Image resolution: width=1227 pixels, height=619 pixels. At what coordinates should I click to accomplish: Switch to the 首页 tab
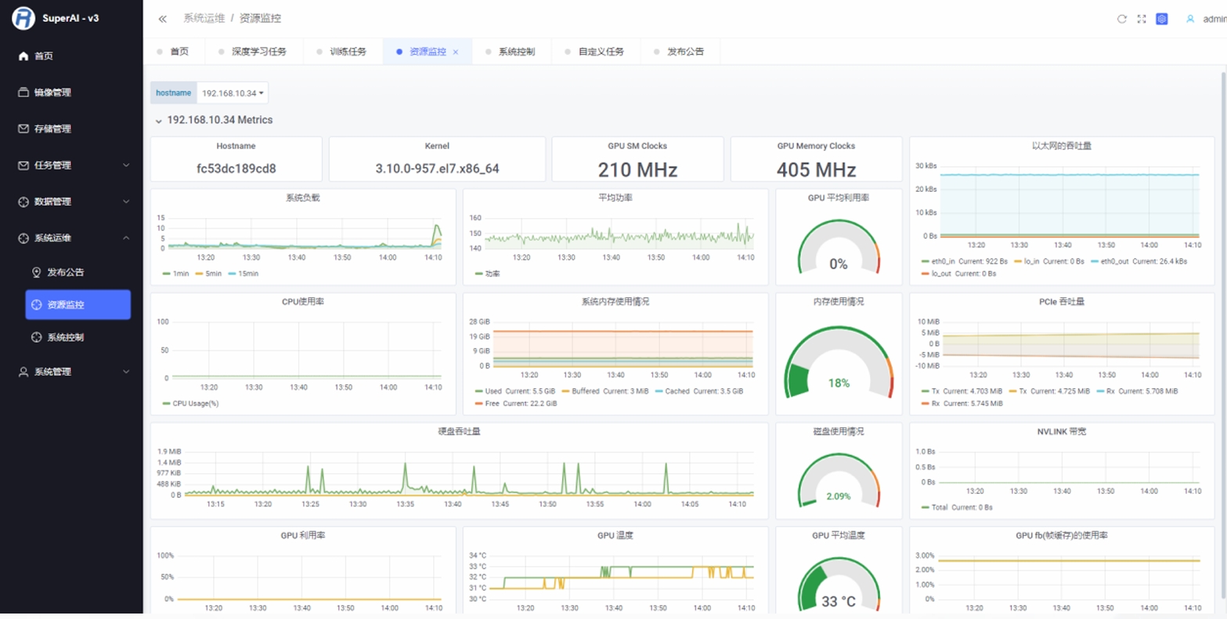tap(174, 52)
